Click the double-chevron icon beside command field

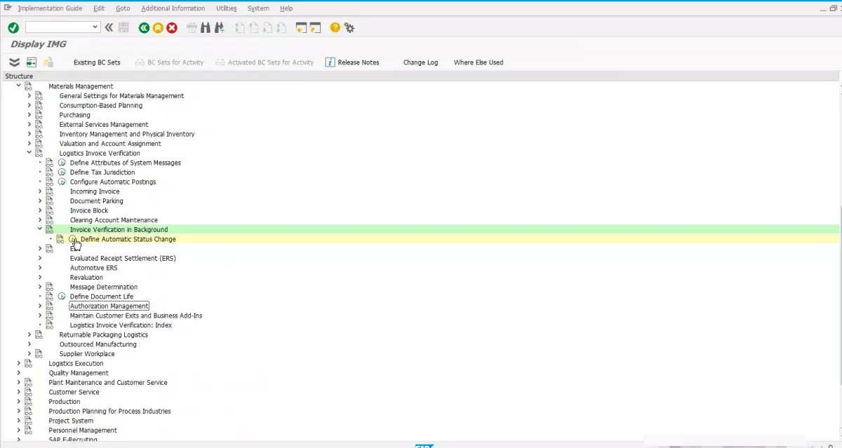(109, 27)
